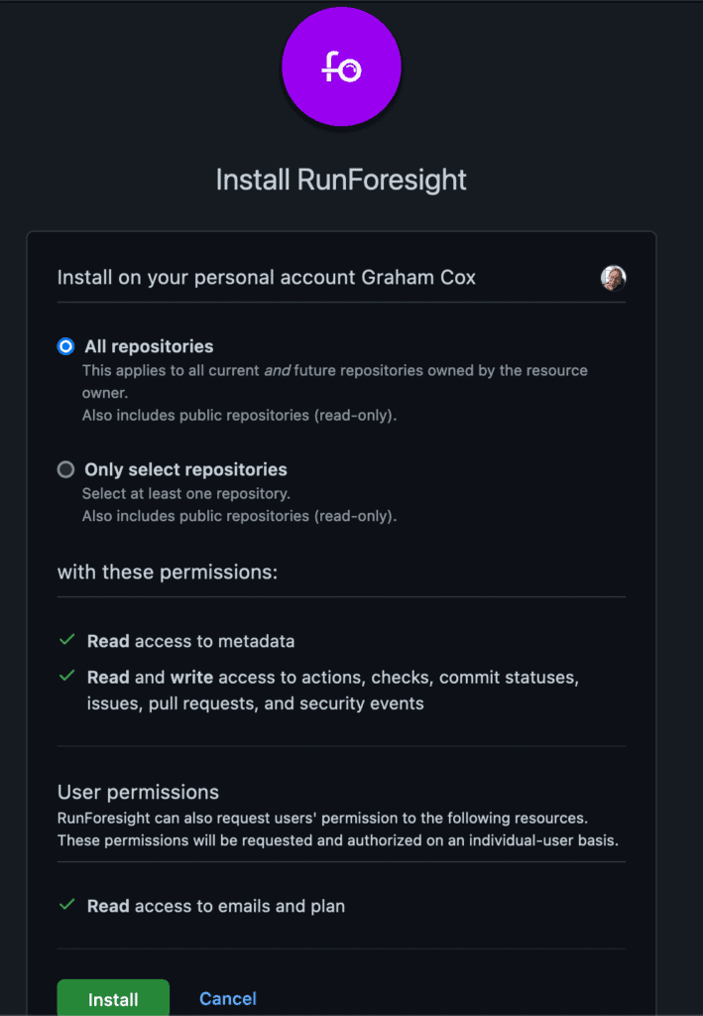The height and width of the screenshot is (1016, 703).
Task: Click the checkmark beside metadata read access
Action: 65,640
